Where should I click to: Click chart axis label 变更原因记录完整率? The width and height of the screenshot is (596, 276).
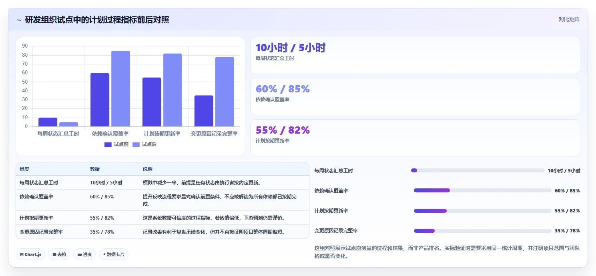tap(214, 134)
